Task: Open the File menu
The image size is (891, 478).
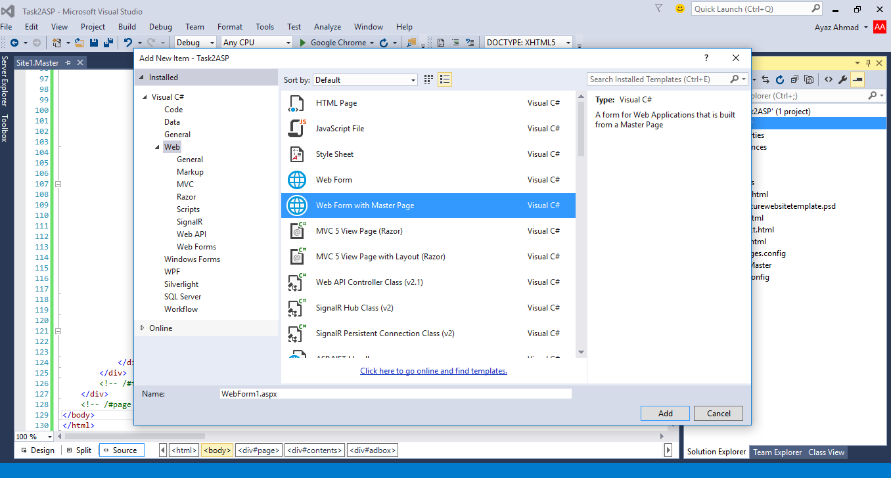Action: (x=7, y=27)
